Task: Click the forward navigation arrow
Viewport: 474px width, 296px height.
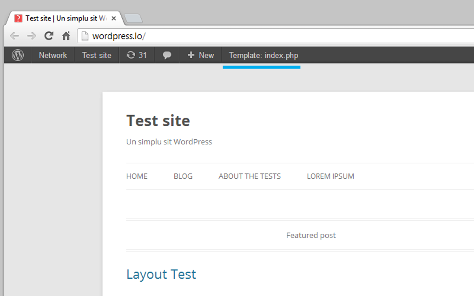Action: point(31,36)
